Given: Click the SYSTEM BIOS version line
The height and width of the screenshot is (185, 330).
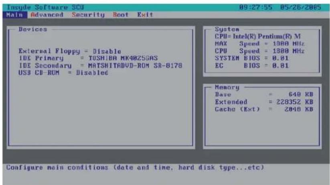Looking at the screenshot, I should [251, 58].
